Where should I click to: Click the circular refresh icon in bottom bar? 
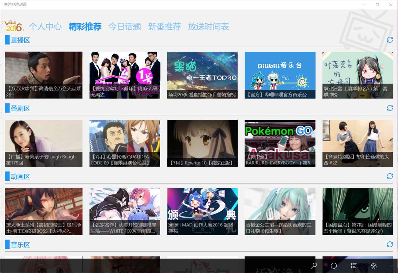click(334, 266)
